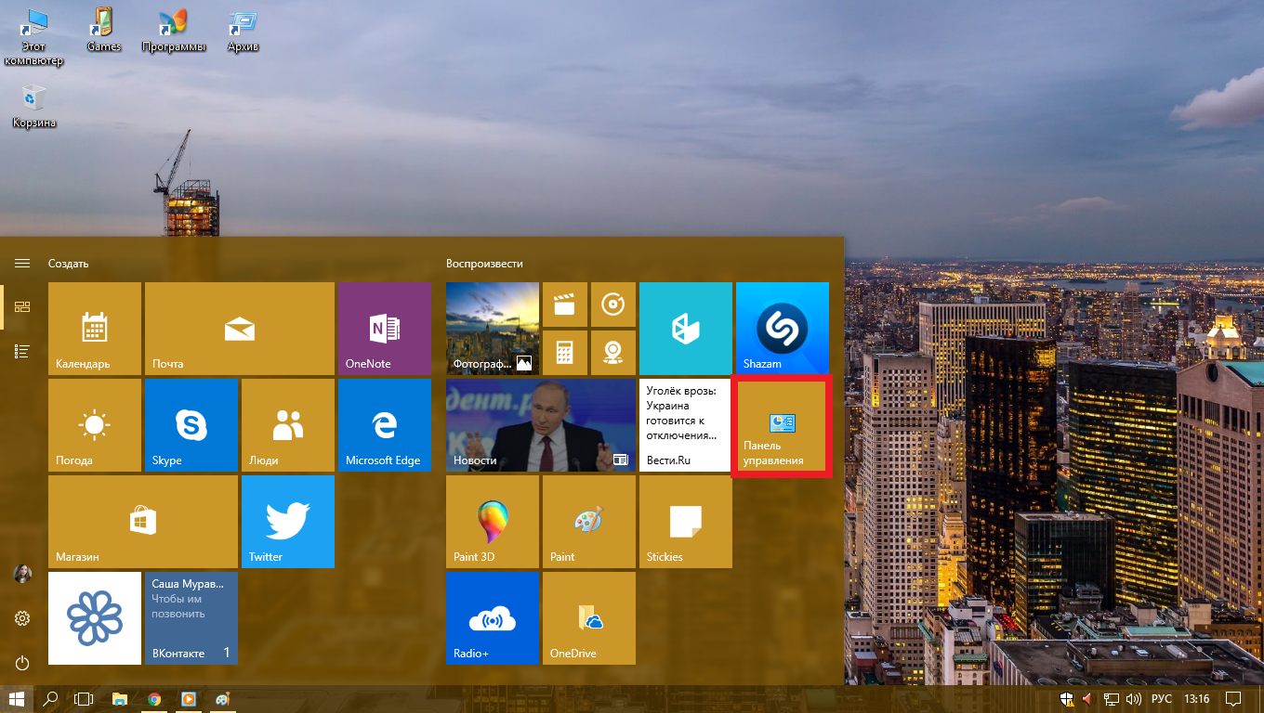
Task: Launch the OneNote tile
Action: coord(385,329)
